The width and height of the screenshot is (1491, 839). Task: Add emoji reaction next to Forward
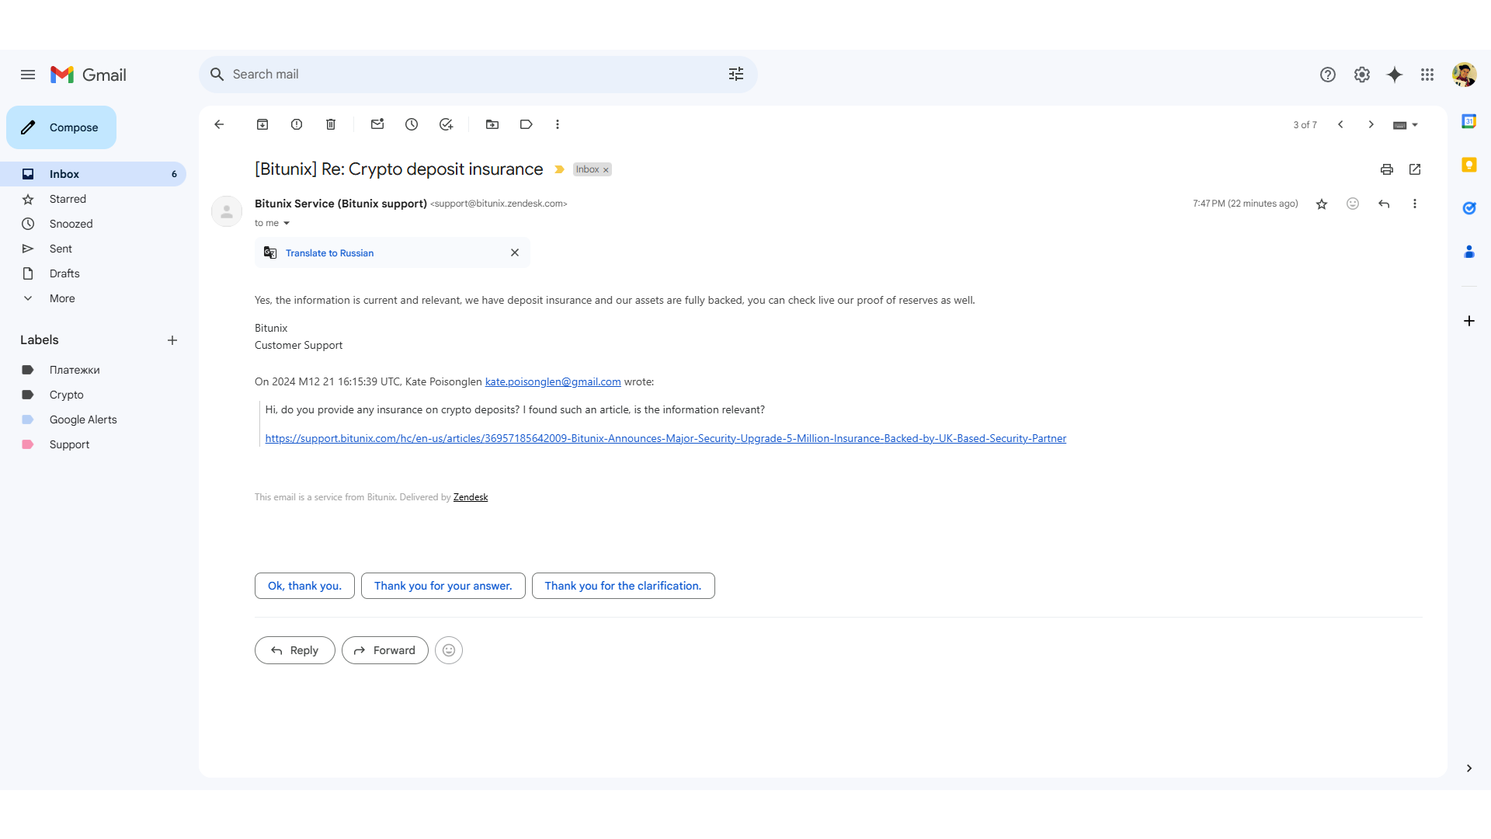[x=449, y=650]
